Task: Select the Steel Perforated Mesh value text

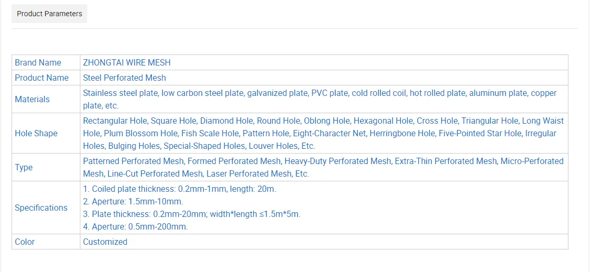Action: point(125,78)
